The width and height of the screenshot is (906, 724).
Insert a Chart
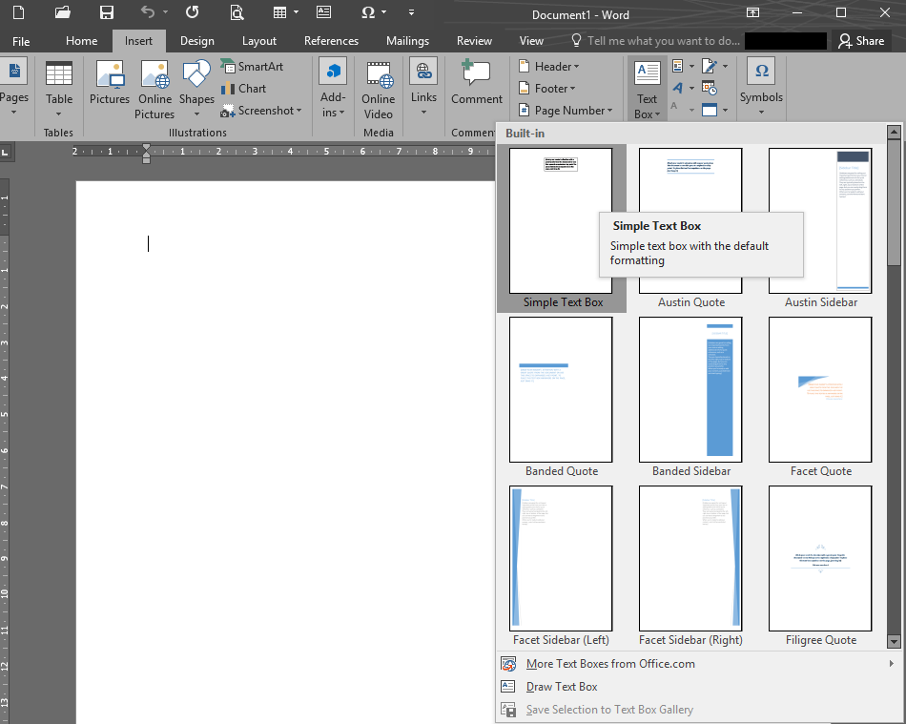coord(244,89)
